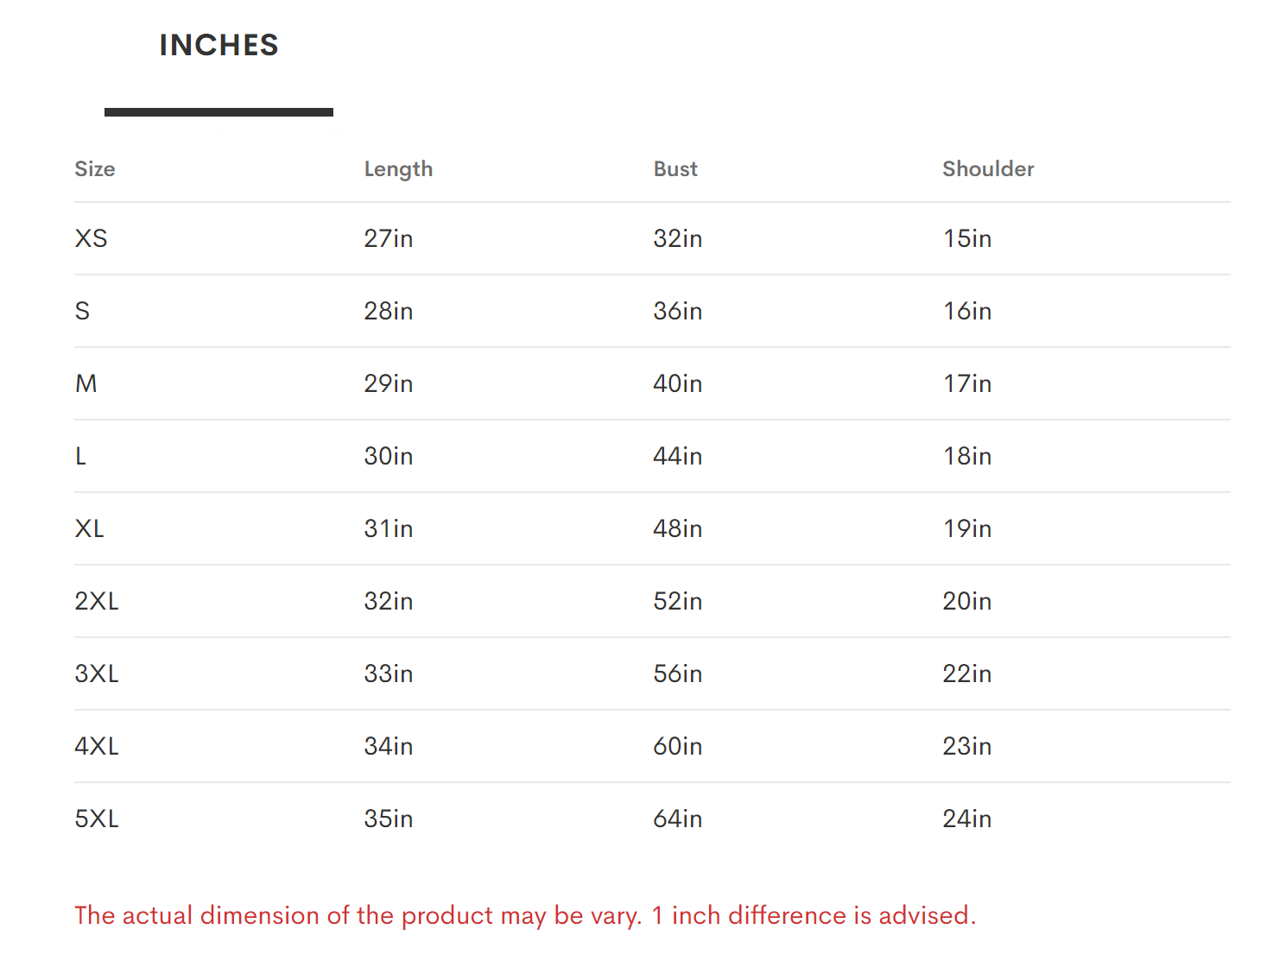Select the 4XL size row label
The image size is (1273, 961).
click(x=97, y=746)
